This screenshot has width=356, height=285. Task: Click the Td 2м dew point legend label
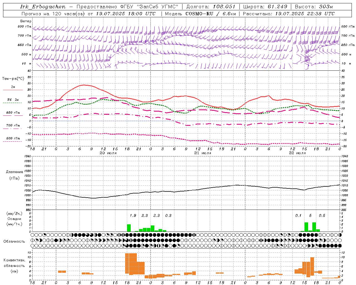pos(13,100)
